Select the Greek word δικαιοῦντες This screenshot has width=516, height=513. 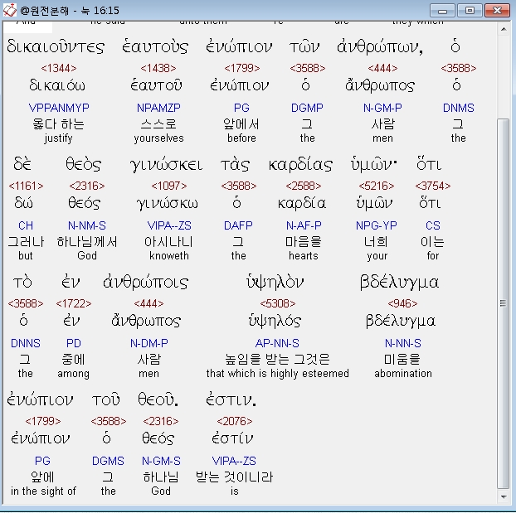(56, 46)
